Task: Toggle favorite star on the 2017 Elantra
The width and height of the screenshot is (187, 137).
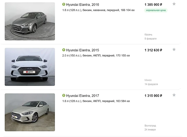Action: pyautogui.click(x=174, y=95)
